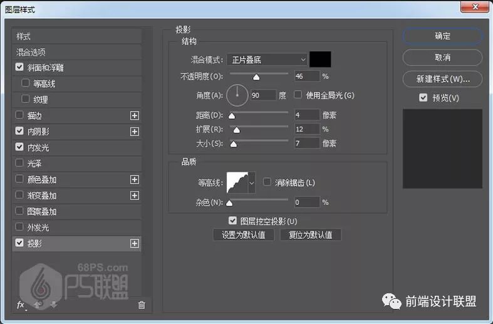Click the style preview thumbnail under 预览
This screenshot has width=493, height=324.
[442, 149]
